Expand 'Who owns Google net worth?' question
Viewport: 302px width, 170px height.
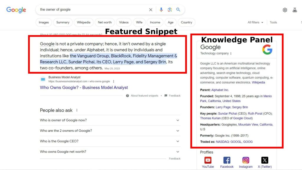click(x=110, y=151)
